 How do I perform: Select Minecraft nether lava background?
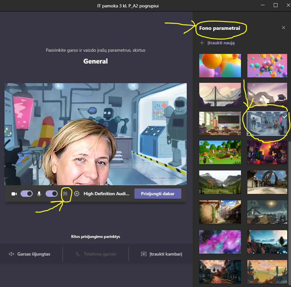[267, 152]
